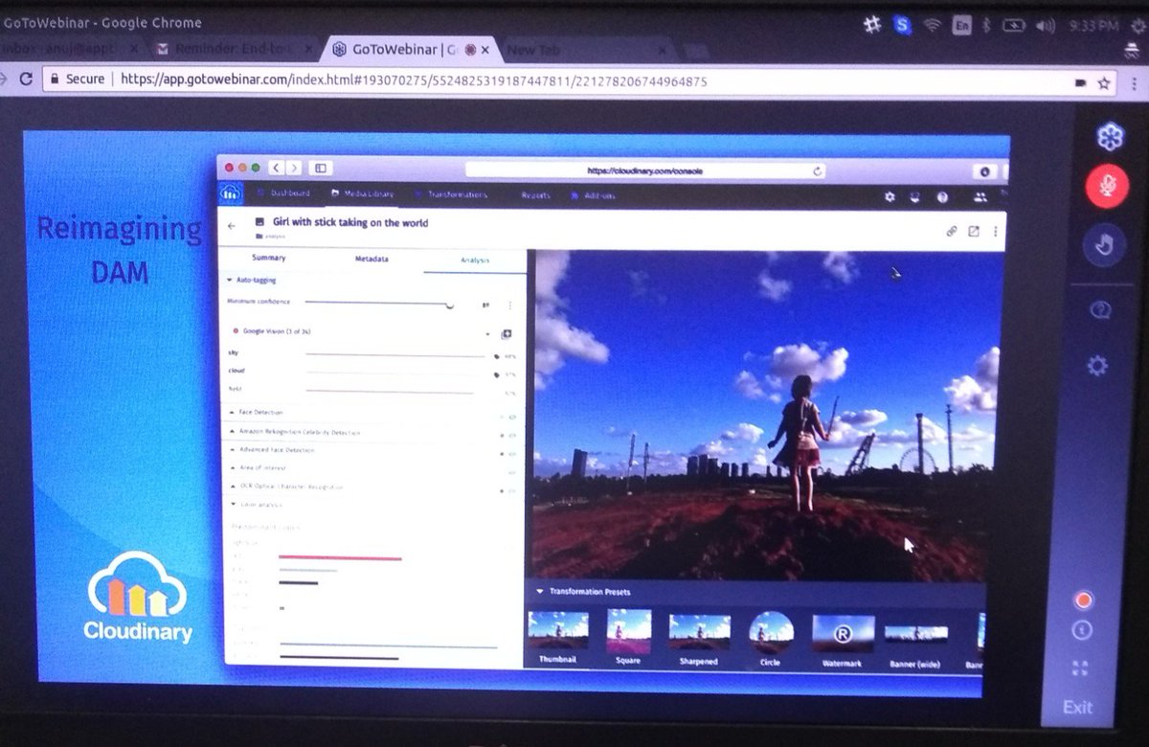
Task: Go back with the left arrow beside image title
Action: tap(232, 226)
